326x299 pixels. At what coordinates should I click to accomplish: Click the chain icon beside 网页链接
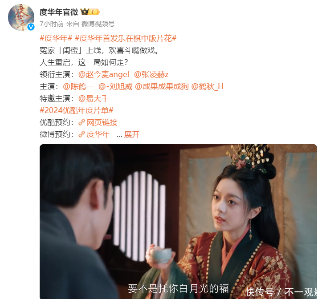pyautogui.click(x=81, y=122)
